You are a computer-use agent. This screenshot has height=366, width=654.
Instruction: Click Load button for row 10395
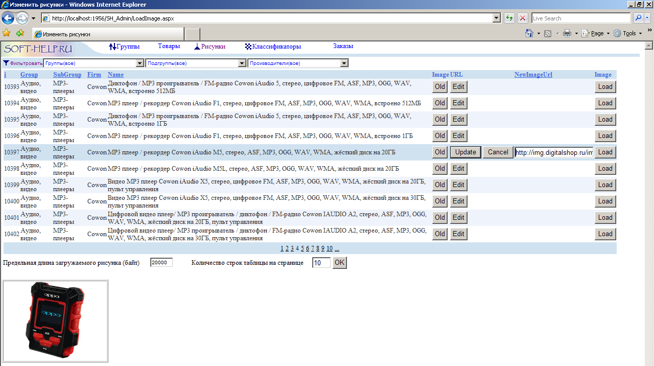pyautogui.click(x=605, y=120)
